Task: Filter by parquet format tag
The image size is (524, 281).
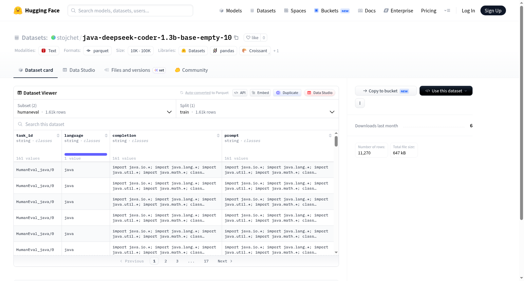Action: [x=98, y=51]
